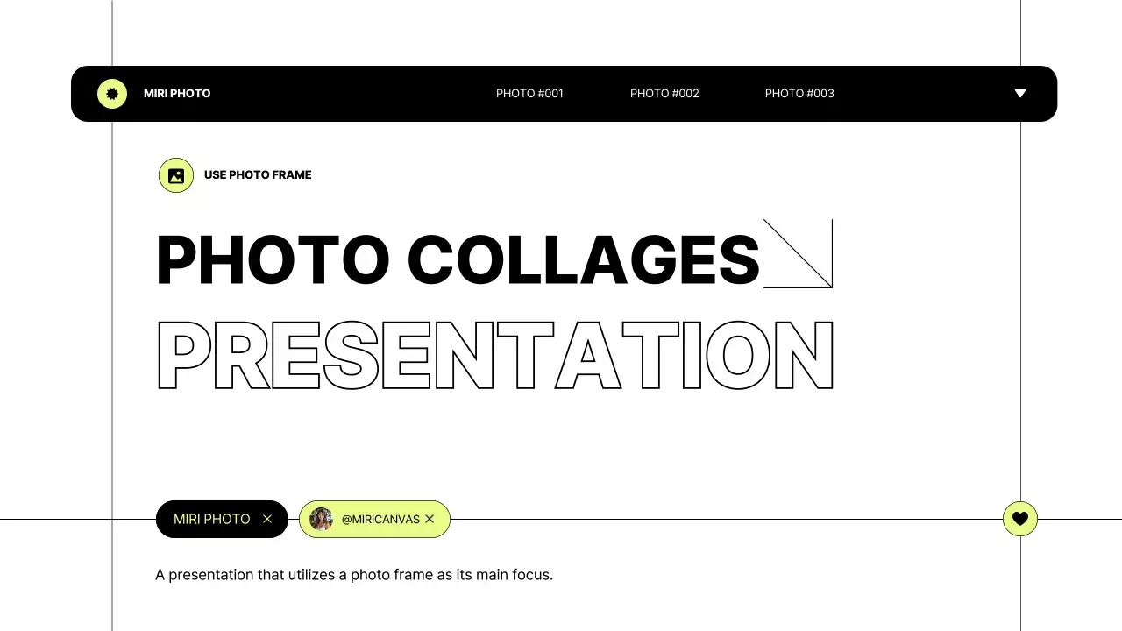1122x631 pixels.
Task: Click the profile avatar in @MIRICANVAS tag
Action: click(322, 520)
